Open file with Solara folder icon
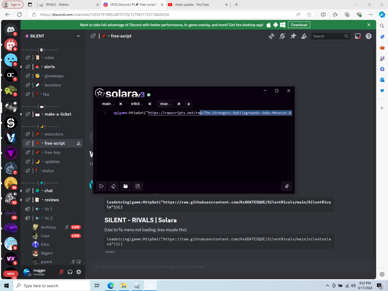This screenshot has height=291, width=388. [126, 186]
